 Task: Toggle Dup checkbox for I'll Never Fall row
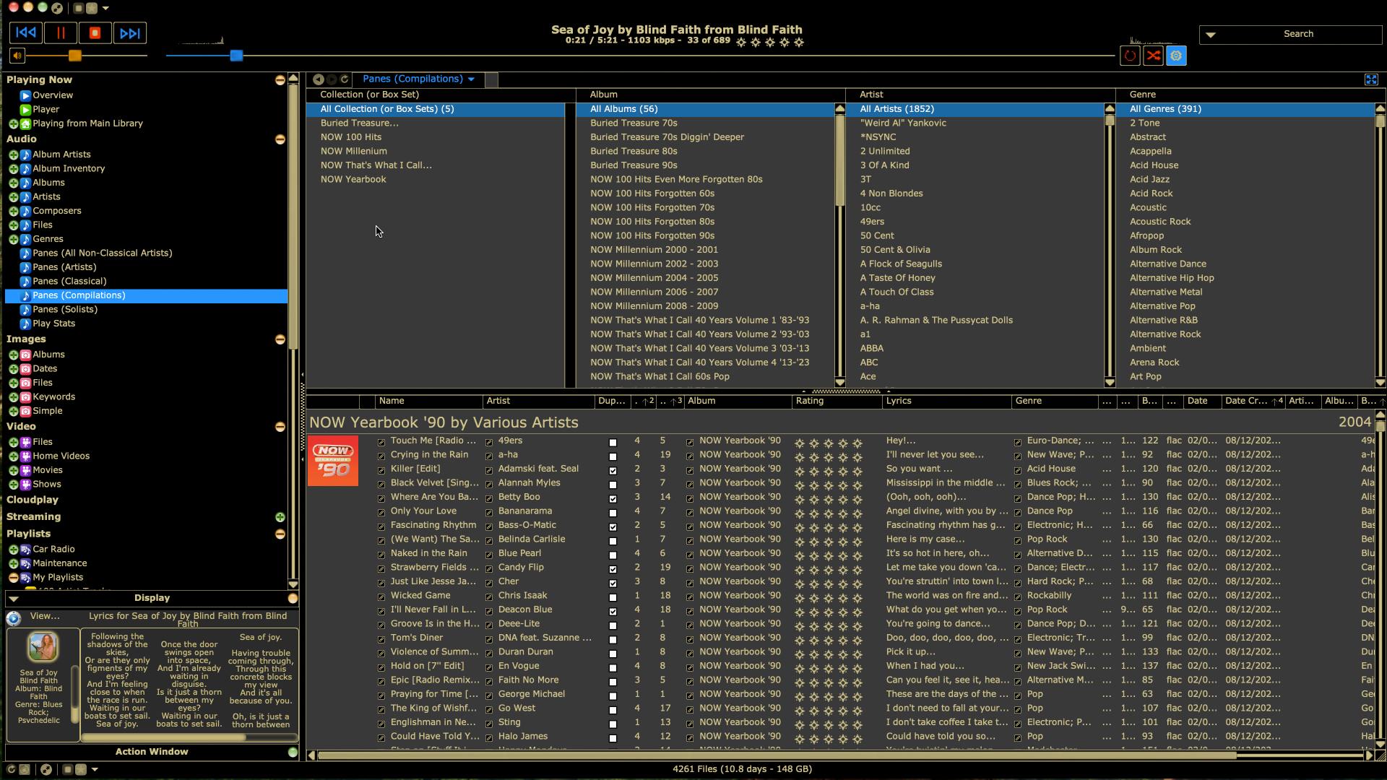click(x=613, y=612)
